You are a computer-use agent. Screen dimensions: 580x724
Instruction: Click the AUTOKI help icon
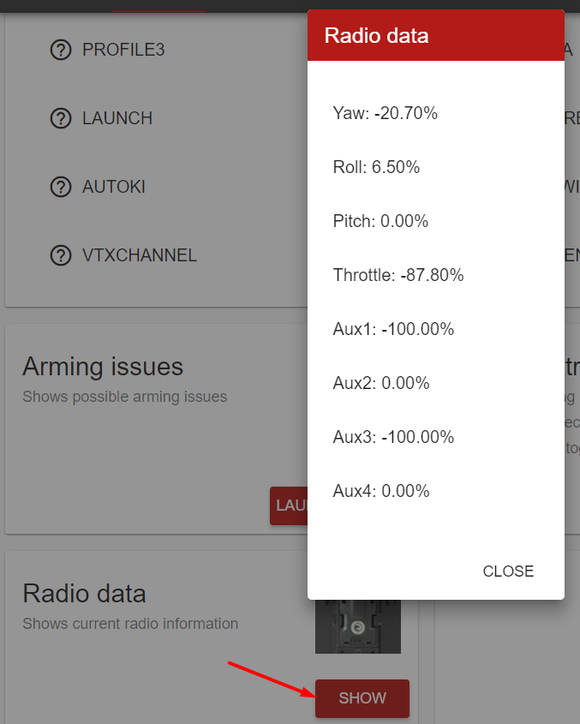[x=61, y=187]
